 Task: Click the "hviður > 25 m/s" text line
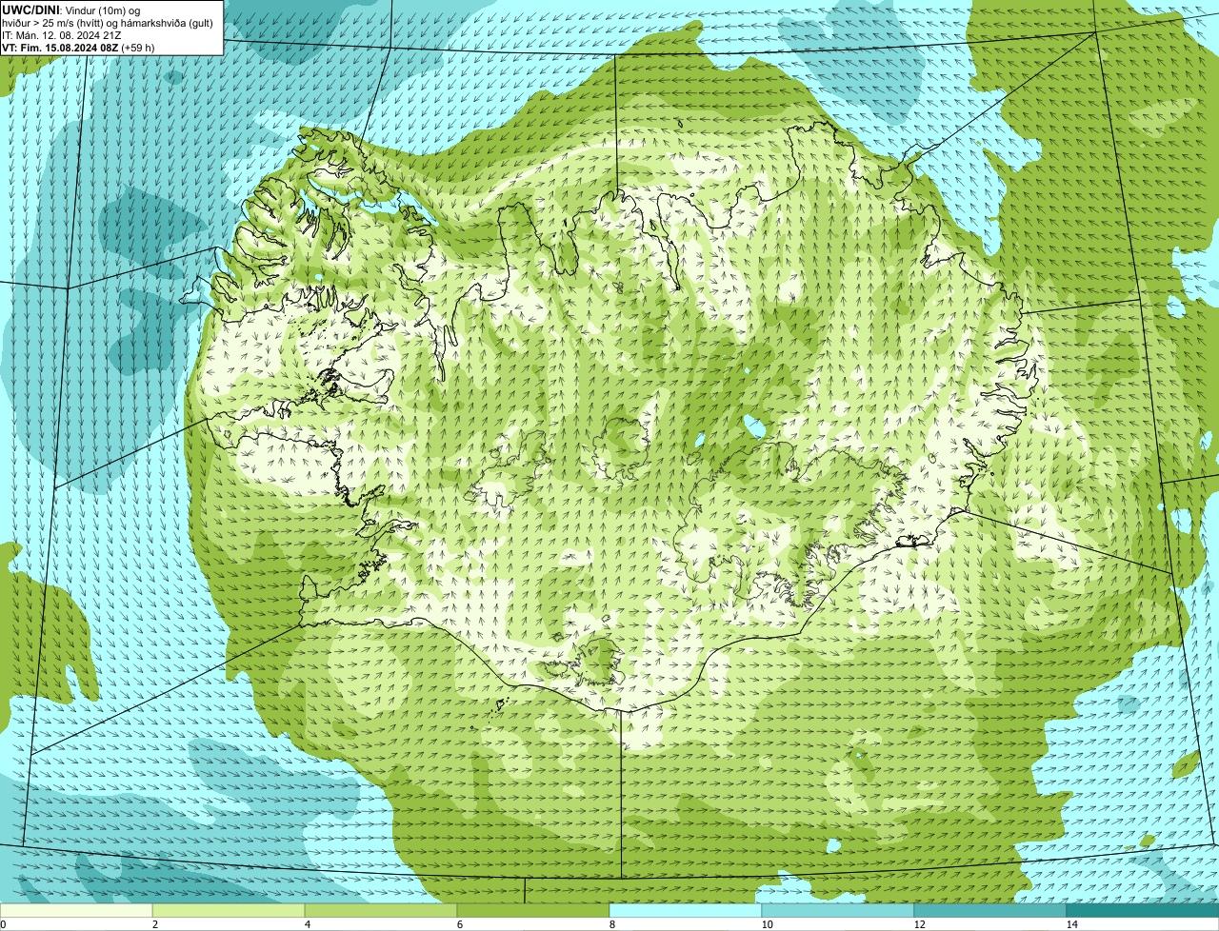point(108,23)
